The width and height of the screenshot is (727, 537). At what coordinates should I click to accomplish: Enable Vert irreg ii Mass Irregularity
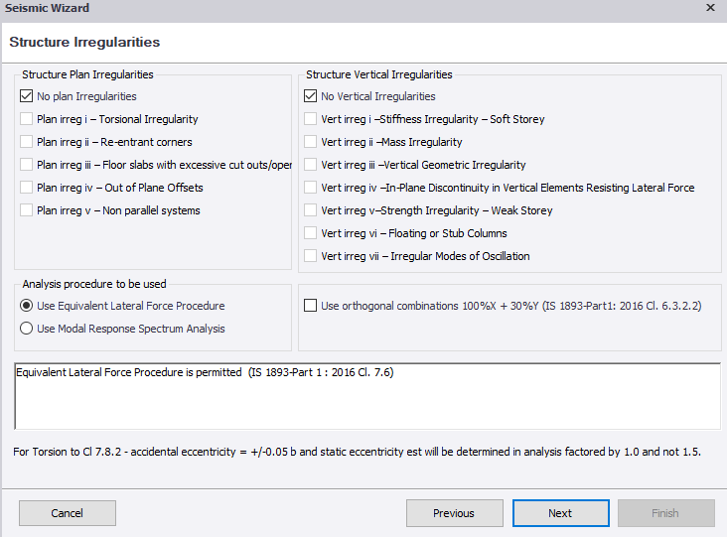coord(310,142)
